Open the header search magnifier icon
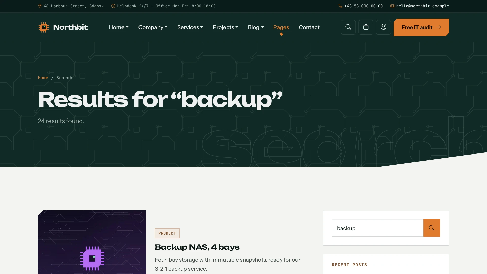The width and height of the screenshot is (487, 274). [x=348, y=27]
